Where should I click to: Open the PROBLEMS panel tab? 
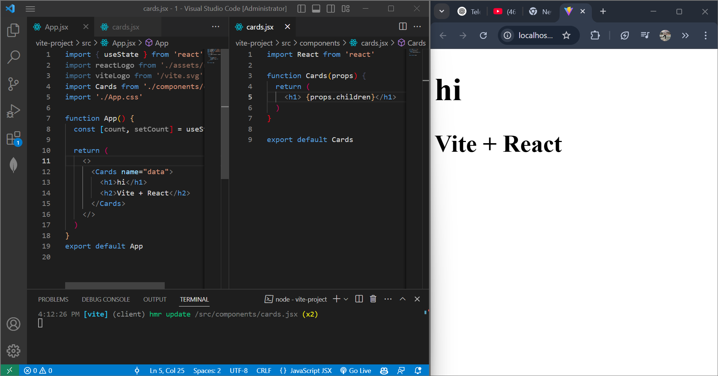tap(53, 299)
